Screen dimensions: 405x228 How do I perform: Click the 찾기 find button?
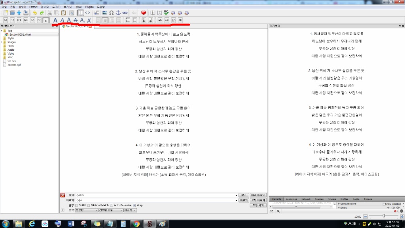[244, 195]
